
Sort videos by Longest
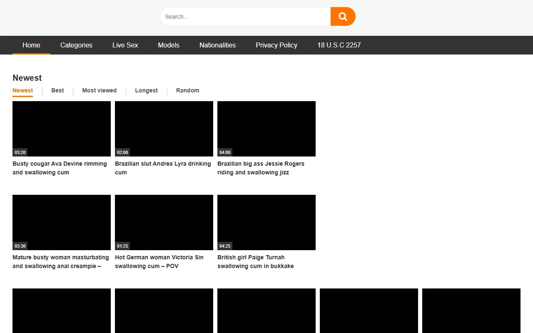[x=146, y=90]
